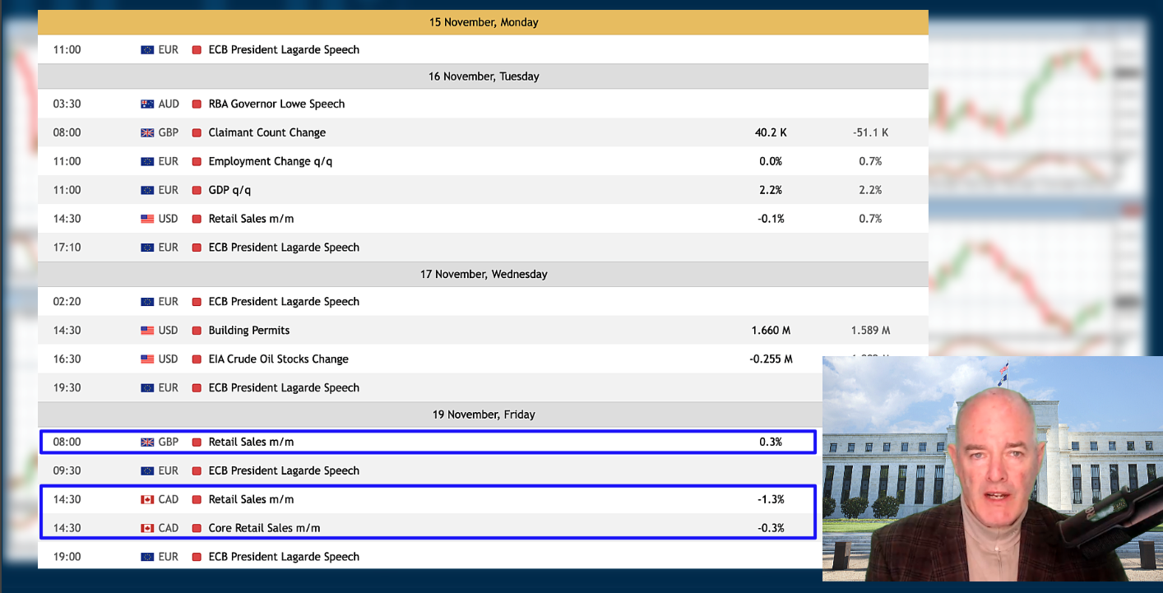Viewport: 1163px width, 593px height.
Task: Click the '-51.1 K' Claimant Count value
Action: click(870, 132)
